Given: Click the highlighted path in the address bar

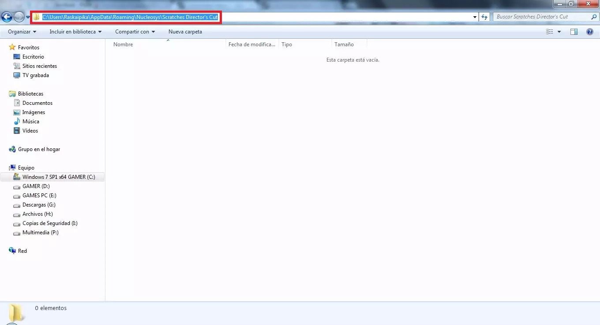Looking at the screenshot, I should click(130, 17).
